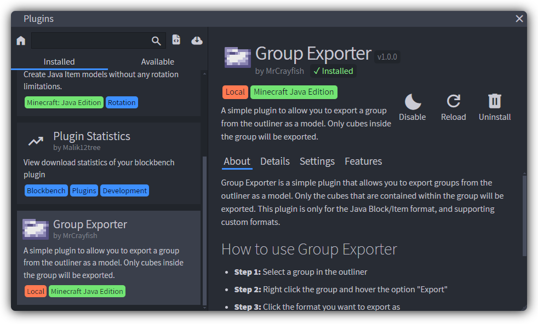Filter by the Blockbench tag
The width and height of the screenshot is (538, 324).
(46, 190)
